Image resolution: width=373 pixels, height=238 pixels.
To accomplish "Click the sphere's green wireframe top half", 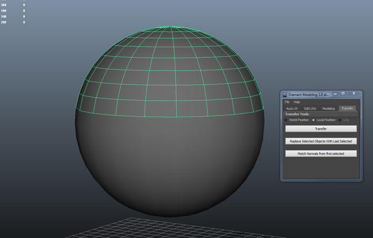I will tap(170, 69).
